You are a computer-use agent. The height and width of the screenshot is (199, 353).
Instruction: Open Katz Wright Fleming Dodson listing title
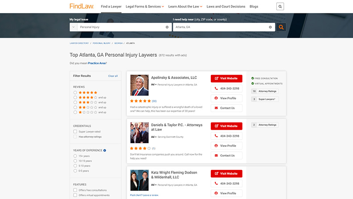174,174
